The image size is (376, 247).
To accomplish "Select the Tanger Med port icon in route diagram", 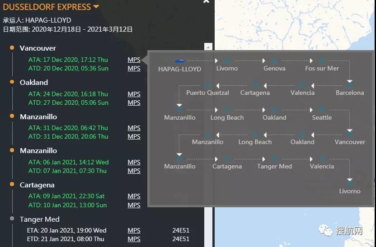I will 274,158.
